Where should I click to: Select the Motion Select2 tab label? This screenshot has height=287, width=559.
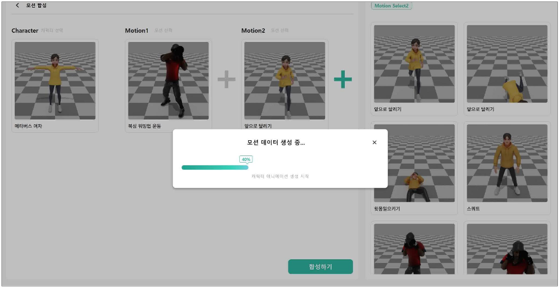391,5
